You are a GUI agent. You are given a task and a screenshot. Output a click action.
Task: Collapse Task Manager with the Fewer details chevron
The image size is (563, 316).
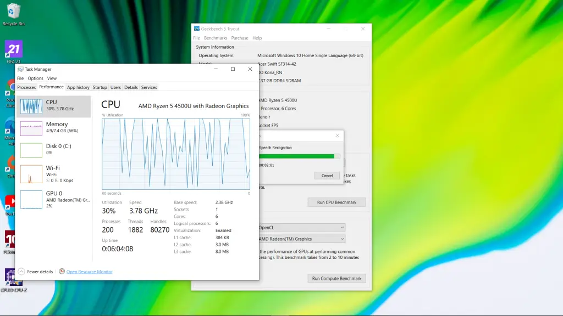click(x=21, y=272)
